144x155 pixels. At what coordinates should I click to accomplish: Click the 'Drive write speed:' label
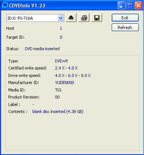[24, 75]
